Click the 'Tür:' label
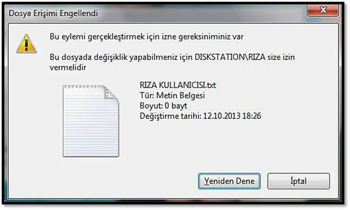 147,95
